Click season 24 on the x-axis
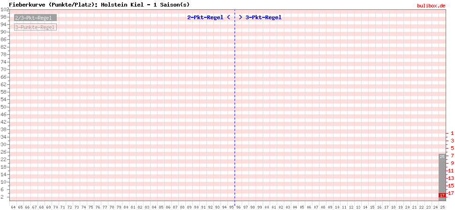This screenshot has height=210, width=455. click(435, 207)
